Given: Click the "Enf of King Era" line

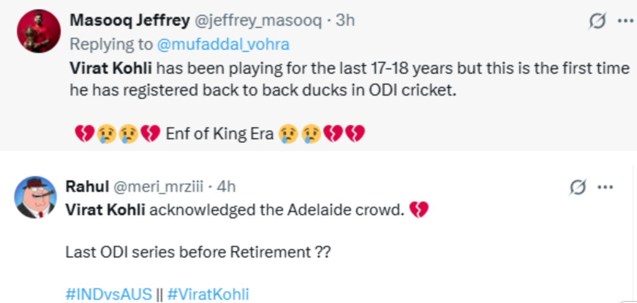Looking at the screenshot, I should point(220,133).
